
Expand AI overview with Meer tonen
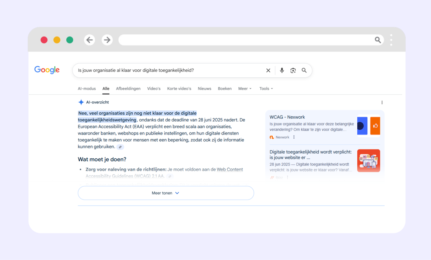point(166,193)
